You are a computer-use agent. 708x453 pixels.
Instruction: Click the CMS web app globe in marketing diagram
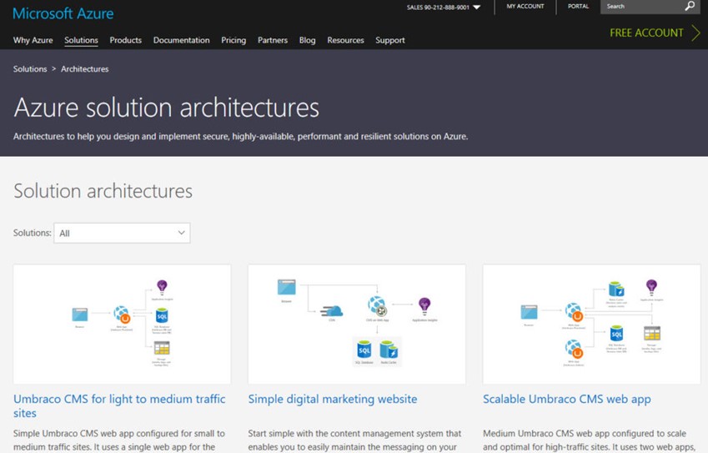coord(377,306)
